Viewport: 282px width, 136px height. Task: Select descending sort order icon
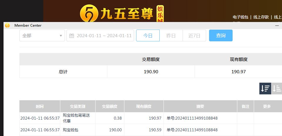pyautogui.click(x=265, y=89)
